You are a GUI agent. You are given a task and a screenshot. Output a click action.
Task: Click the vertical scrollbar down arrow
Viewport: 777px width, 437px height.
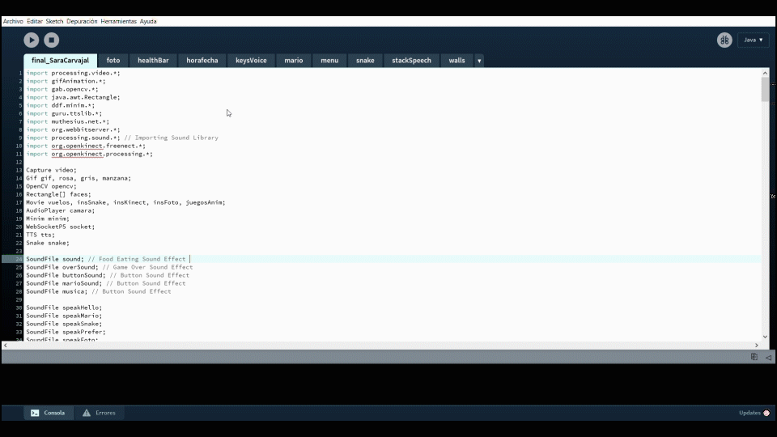coord(765,337)
